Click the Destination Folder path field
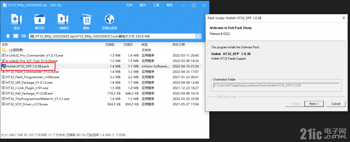The image size is (350, 142). (276, 85)
